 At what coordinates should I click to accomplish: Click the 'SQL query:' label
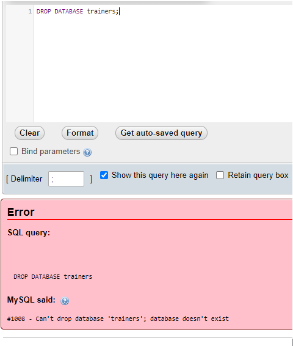point(29,233)
